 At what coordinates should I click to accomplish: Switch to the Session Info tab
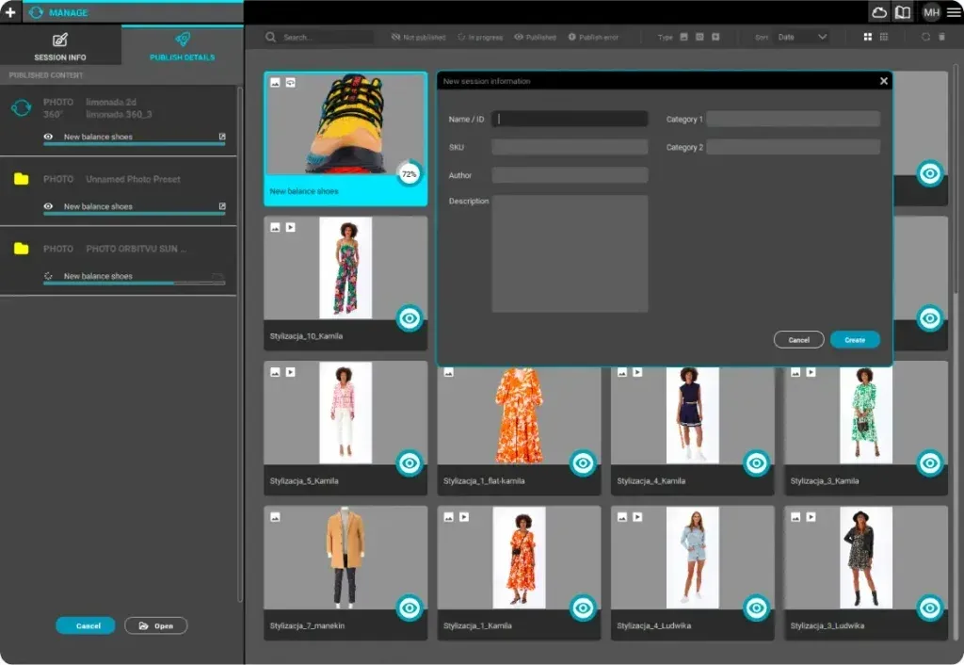pyautogui.click(x=60, y=45)
